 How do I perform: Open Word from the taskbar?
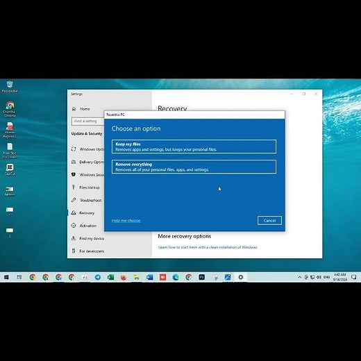tap(150, 277)
